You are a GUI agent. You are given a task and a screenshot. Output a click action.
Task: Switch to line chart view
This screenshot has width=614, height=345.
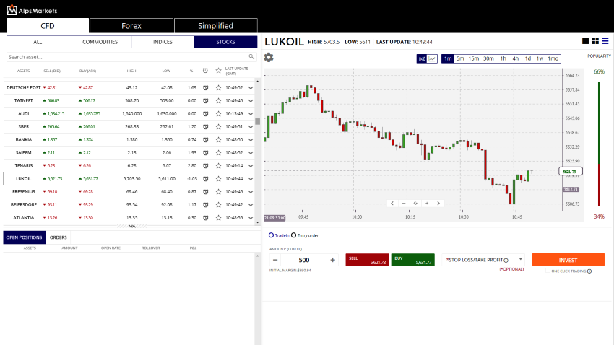point(432,58)
